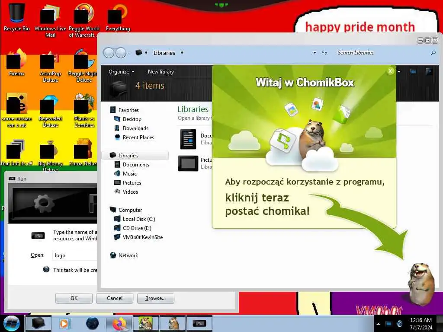Select Network in navigation pane
This screenshot has height=332, width=443.
[x=128, y=255]
